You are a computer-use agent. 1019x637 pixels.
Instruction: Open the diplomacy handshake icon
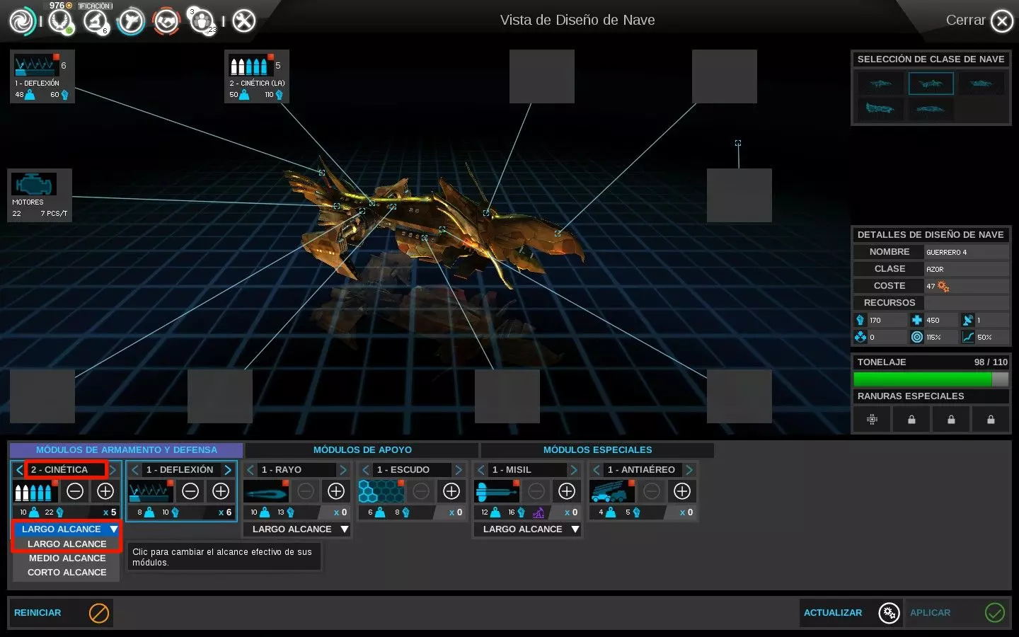point(166,21)
